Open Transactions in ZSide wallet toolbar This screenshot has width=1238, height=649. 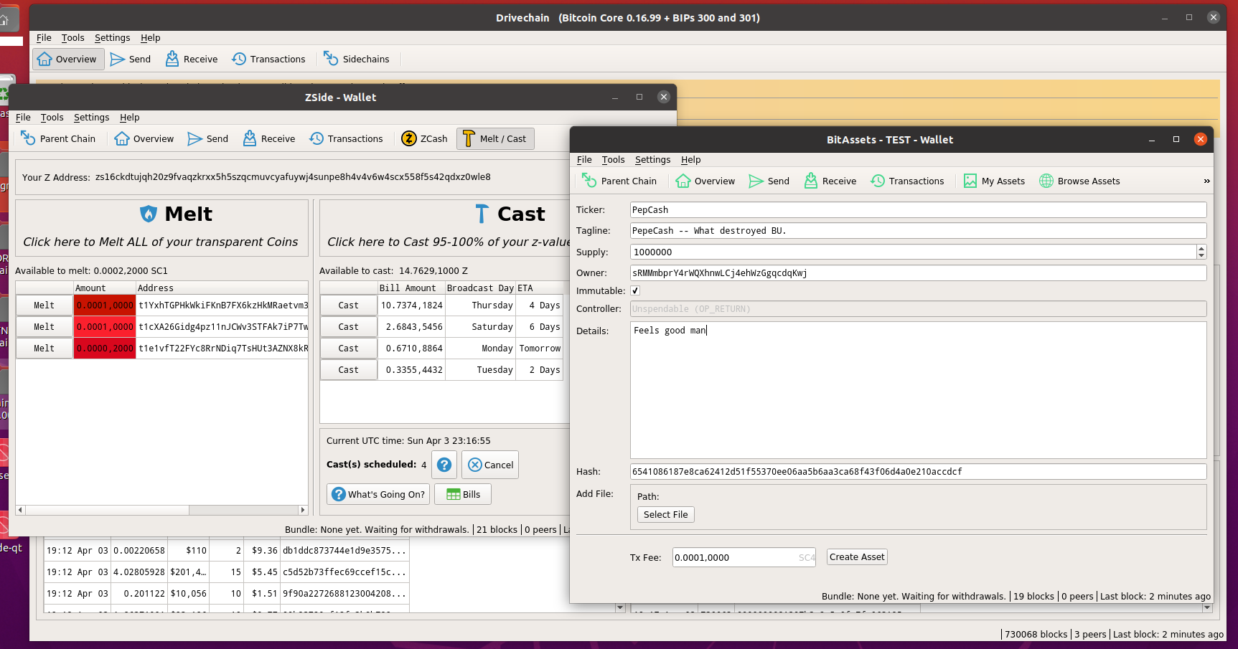tap(347, 138)
